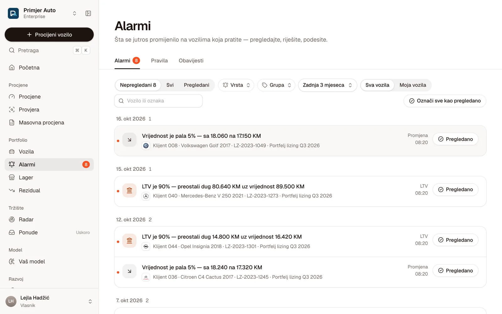Open Procjene in sidebar
502x314 pixels.
click(49, 97)
